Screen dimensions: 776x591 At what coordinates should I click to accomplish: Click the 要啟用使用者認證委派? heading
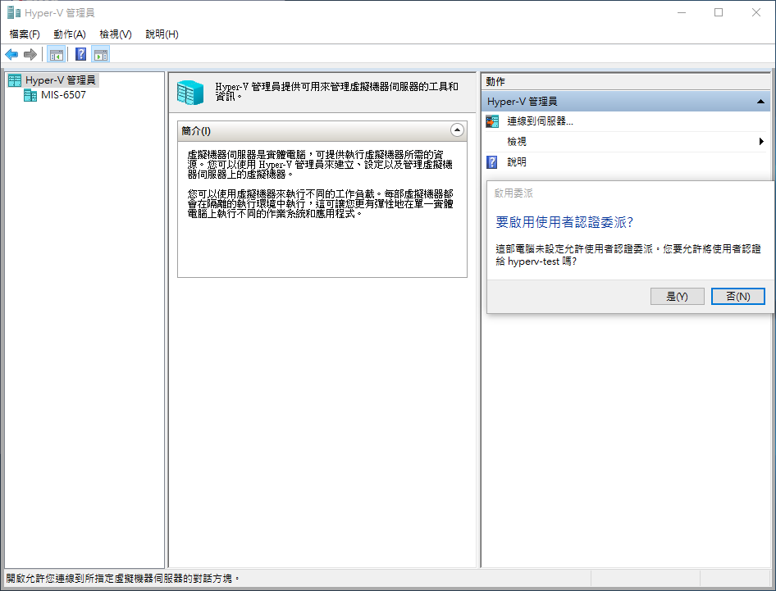(x=564, y=223)
